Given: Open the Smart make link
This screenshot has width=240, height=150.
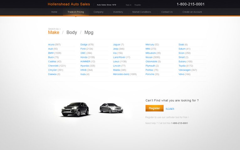Looking at the screenshot, I should [x=181, y=57].
